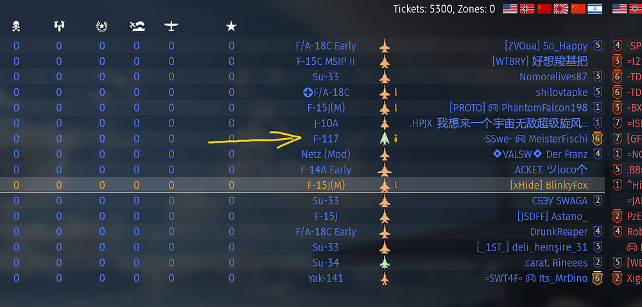Click player name DrunkReaper
The width and height of the screenshot is (642, 307).
point(559,232)
